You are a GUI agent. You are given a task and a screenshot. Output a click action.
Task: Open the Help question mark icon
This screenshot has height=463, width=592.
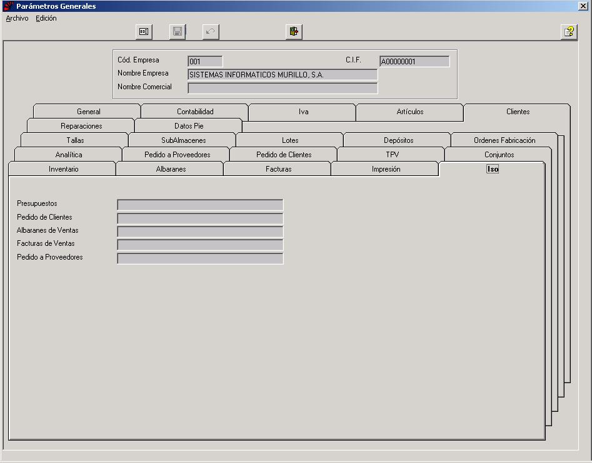pyautogui.click(x=569, y=32)
